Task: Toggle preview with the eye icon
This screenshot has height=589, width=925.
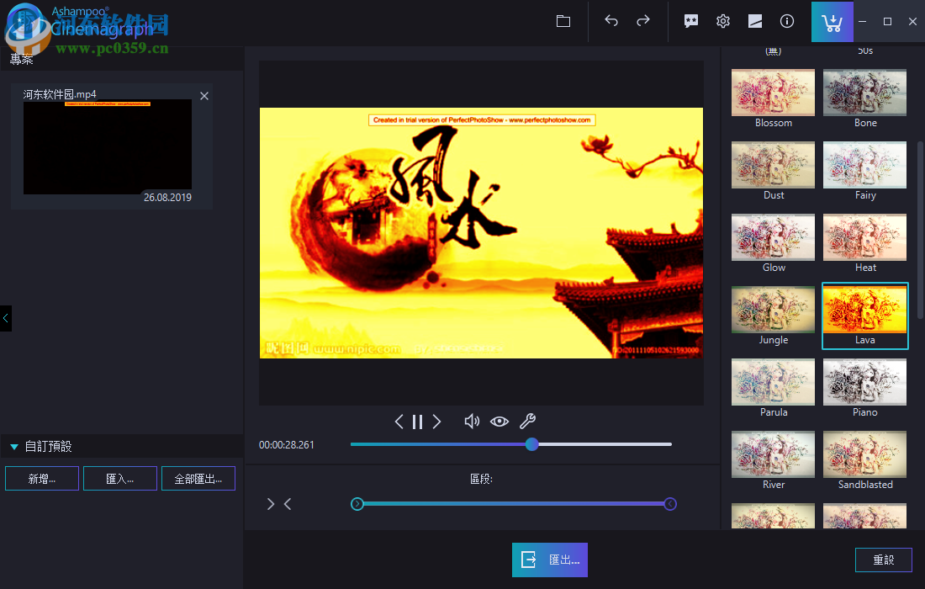Action: tap(499, 421)
